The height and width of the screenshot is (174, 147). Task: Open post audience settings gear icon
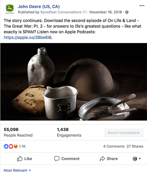coord(127,12)
